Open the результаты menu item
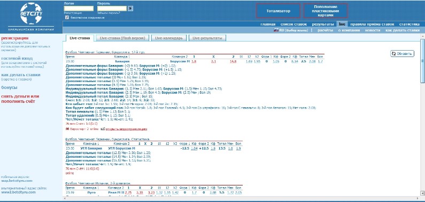This screenshot has height=202, width=425. [x=323, y=24]
